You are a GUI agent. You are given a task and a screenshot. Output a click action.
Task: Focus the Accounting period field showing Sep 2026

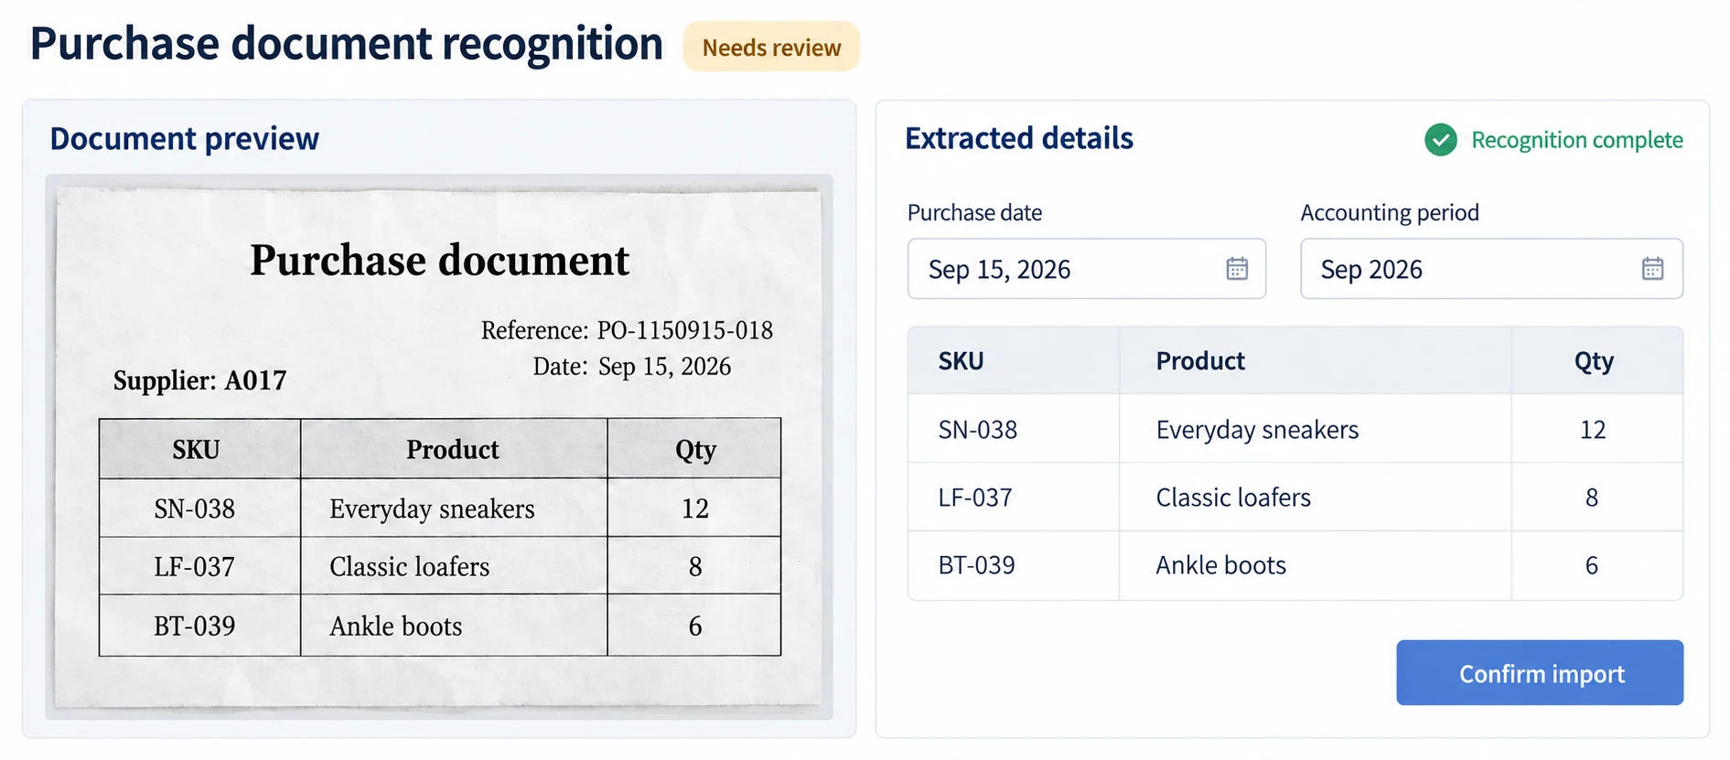coord(1491,269)
